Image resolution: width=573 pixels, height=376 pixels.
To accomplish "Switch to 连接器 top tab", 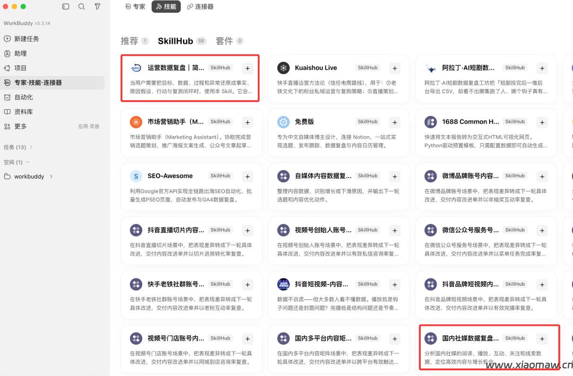I will point(200,7).
